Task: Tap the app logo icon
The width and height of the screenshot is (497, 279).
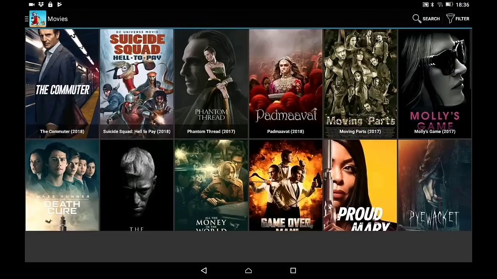Action: click(x=38, y=19)
